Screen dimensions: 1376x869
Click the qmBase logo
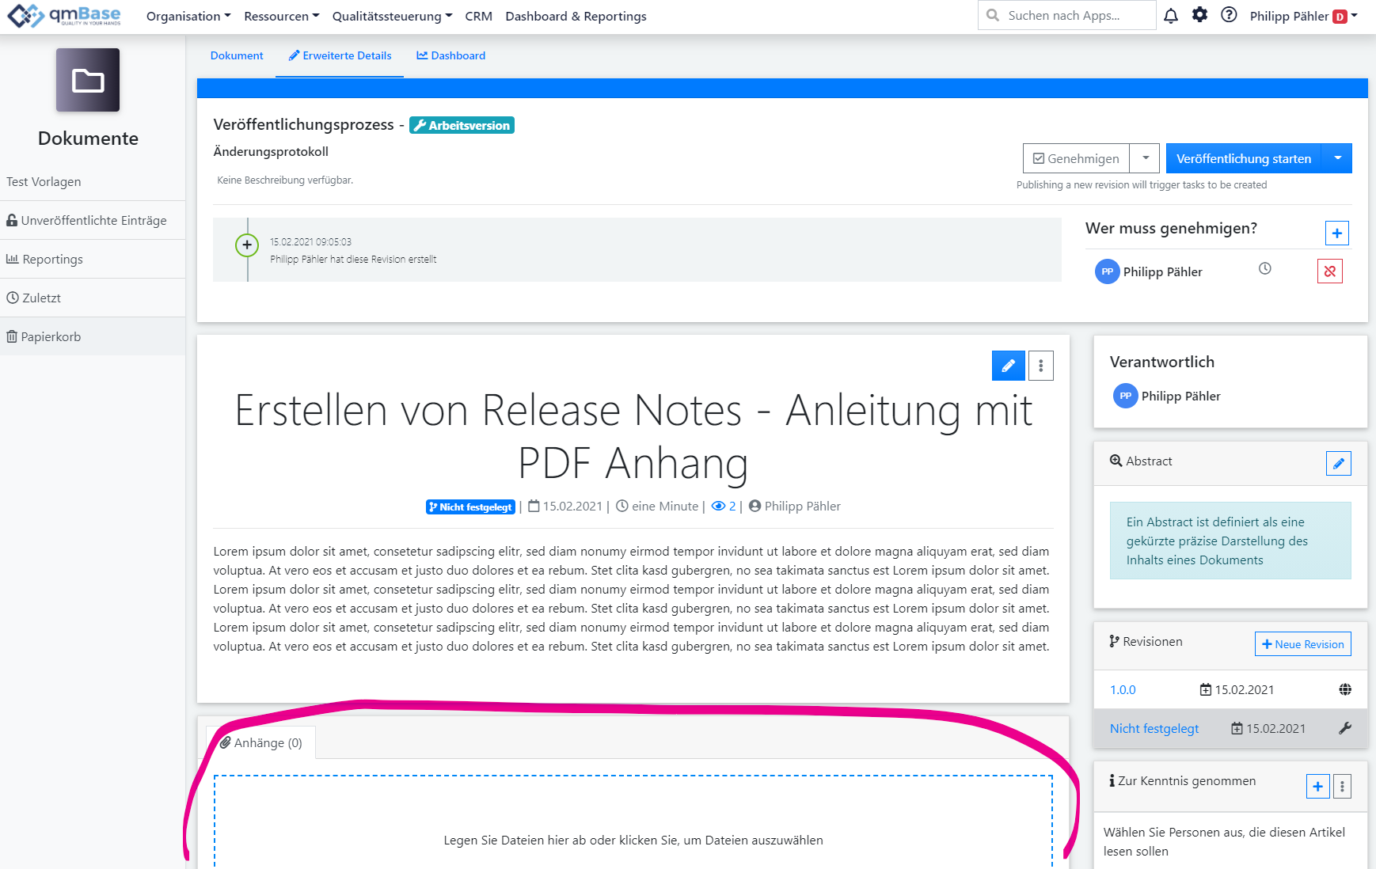coord(64,16)
